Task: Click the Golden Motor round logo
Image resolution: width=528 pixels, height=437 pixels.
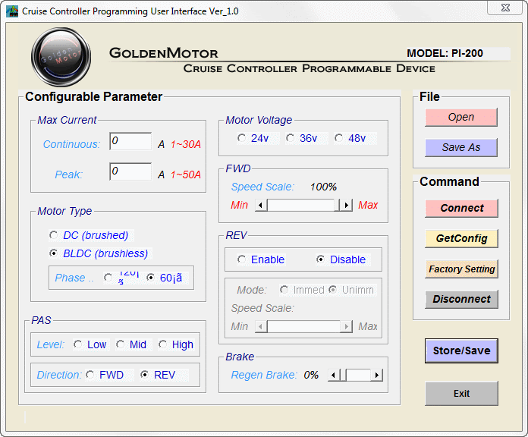Action: coord(61,57)
